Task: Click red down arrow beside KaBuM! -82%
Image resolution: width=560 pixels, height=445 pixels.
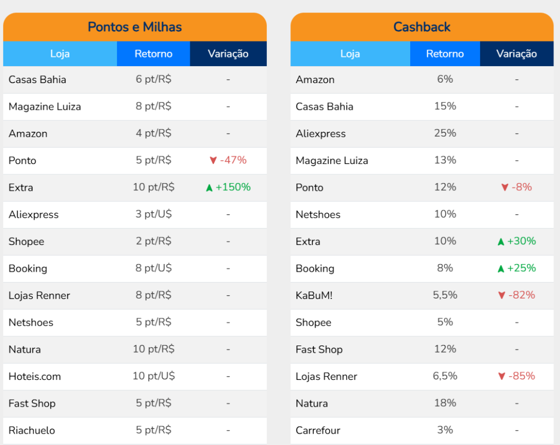Action: tap(501, 296)
